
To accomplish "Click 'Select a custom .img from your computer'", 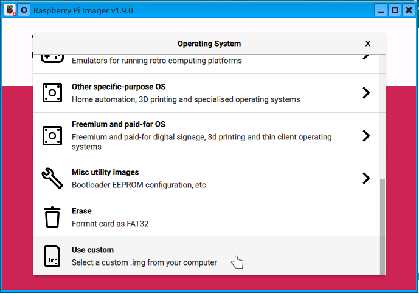I will (144, 262).
